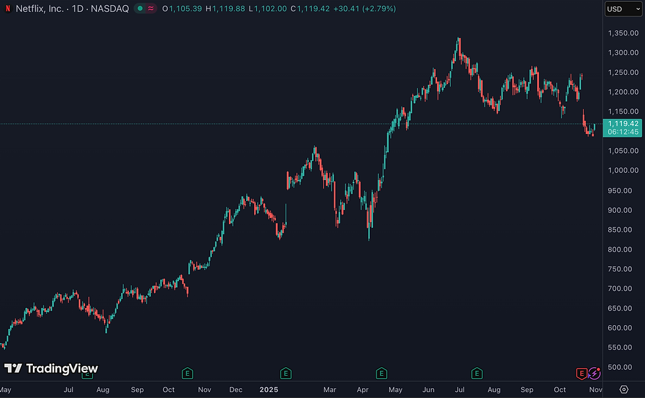The height and width of the screenshot is (398, 645).
Task: Click the bold 2025 time axis label
Action: [x=269, y=390]
